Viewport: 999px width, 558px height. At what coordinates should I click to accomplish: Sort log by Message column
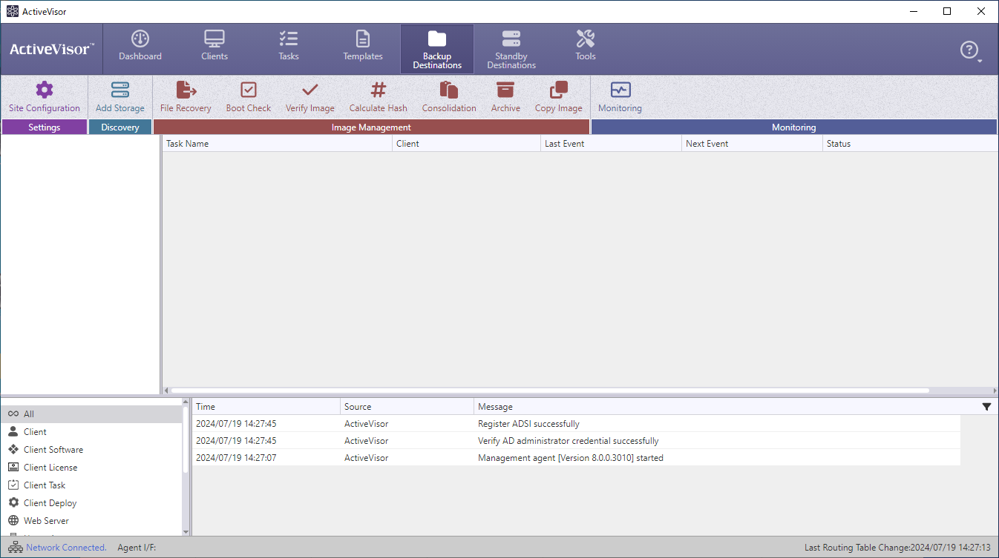(x=724, y=407)
